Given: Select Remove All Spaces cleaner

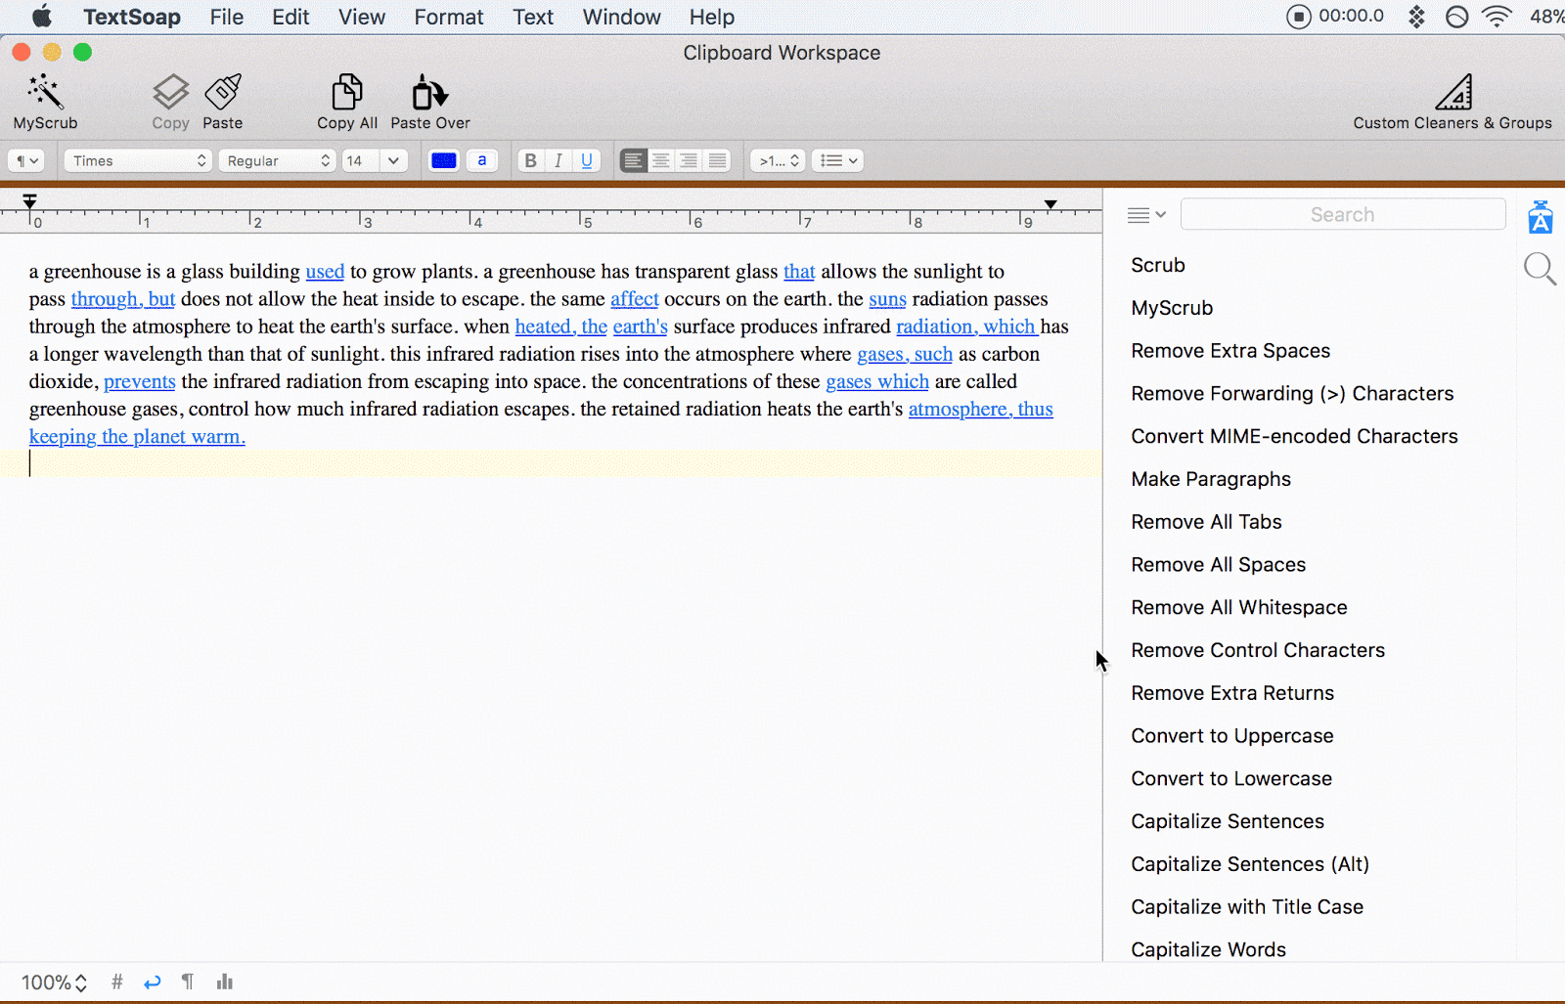Looking at the screenshot, I should click(1218, 565).
